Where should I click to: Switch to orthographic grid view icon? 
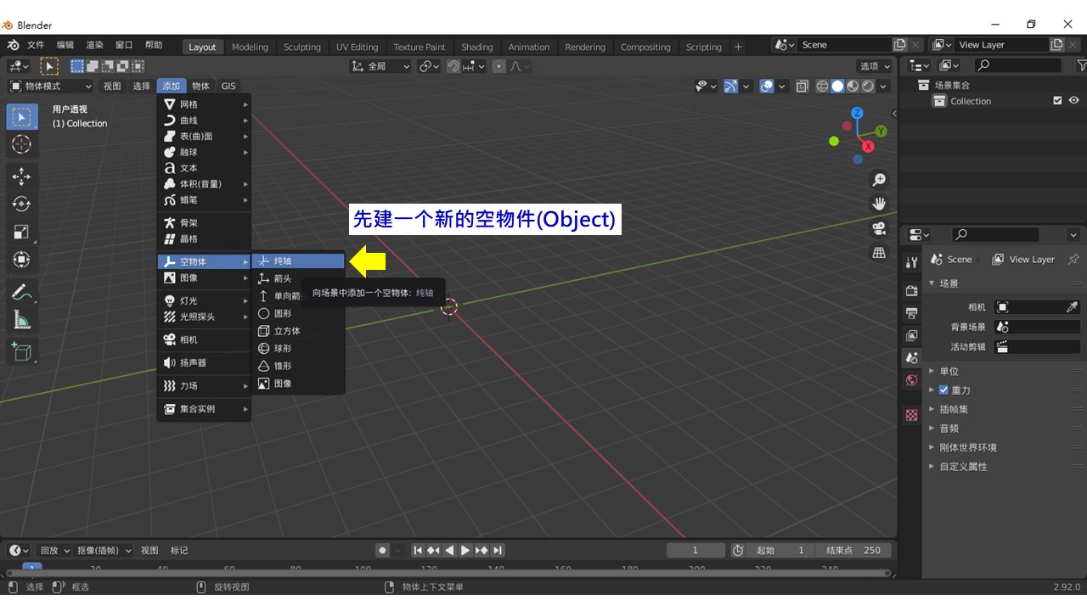pyautogui.click(x=879, y=253)
